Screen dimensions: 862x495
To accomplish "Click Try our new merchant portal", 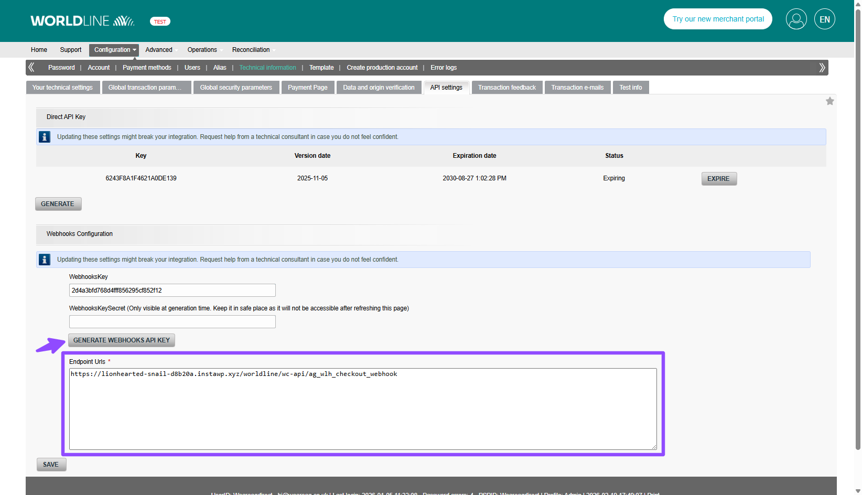I will (718, 19).
